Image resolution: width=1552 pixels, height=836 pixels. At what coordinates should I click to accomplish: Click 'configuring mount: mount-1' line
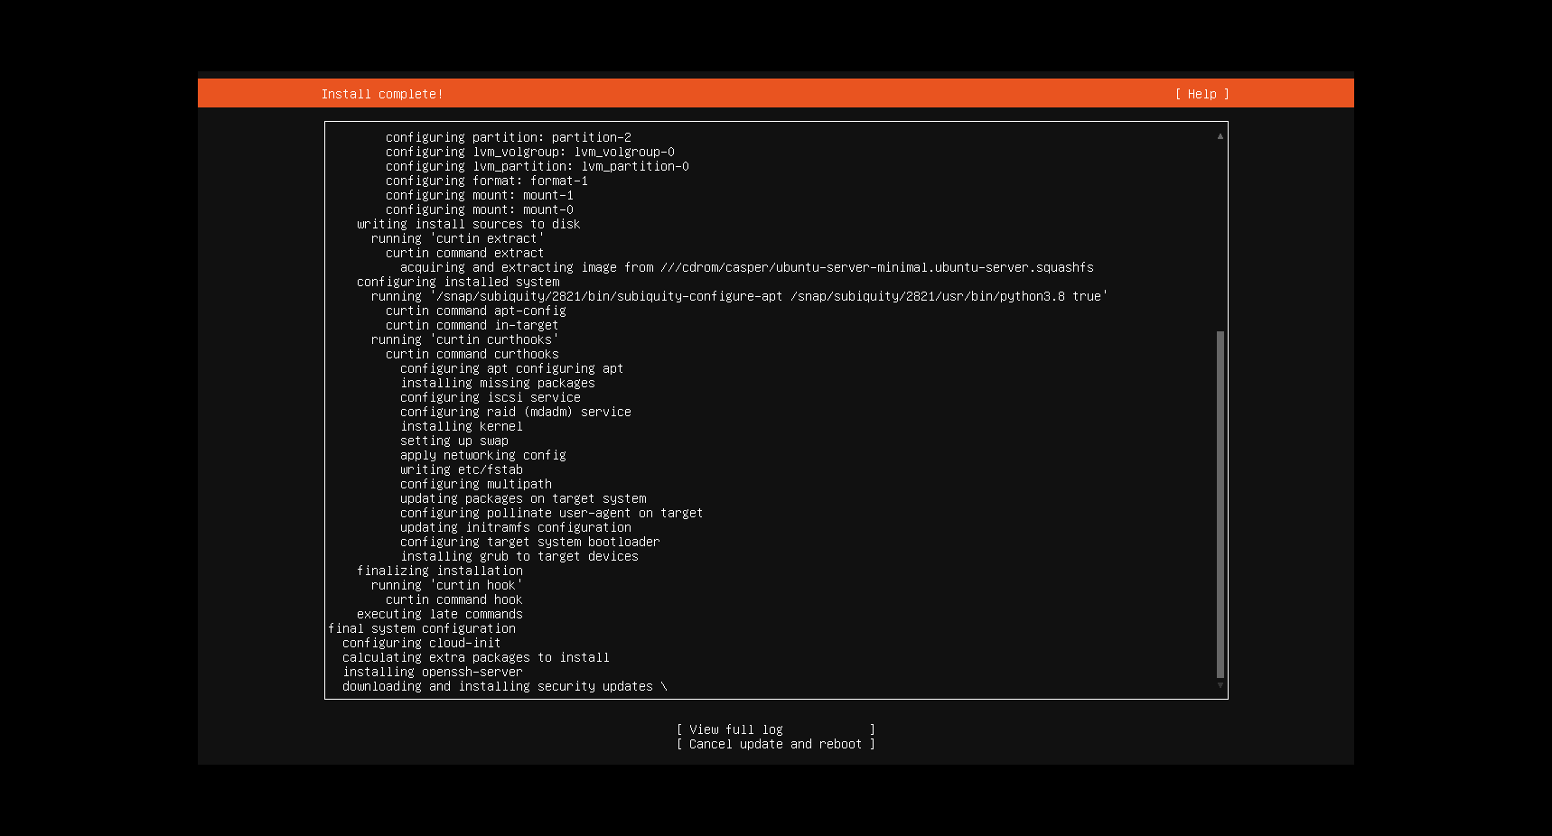point(480,195)
